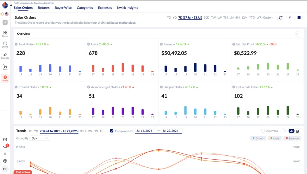
Task: Open the settings gear icon
Action: click(x=5, y=161)
